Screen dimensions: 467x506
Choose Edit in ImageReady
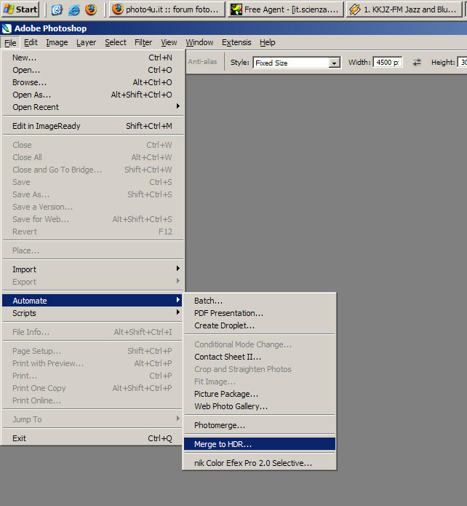(x=92, y=126)
